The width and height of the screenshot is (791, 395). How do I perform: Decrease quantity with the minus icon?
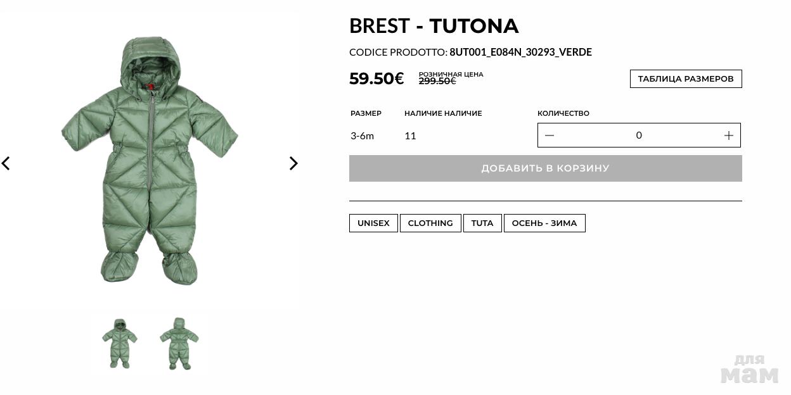550,135
